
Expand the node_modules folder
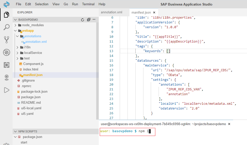(15, 25)
